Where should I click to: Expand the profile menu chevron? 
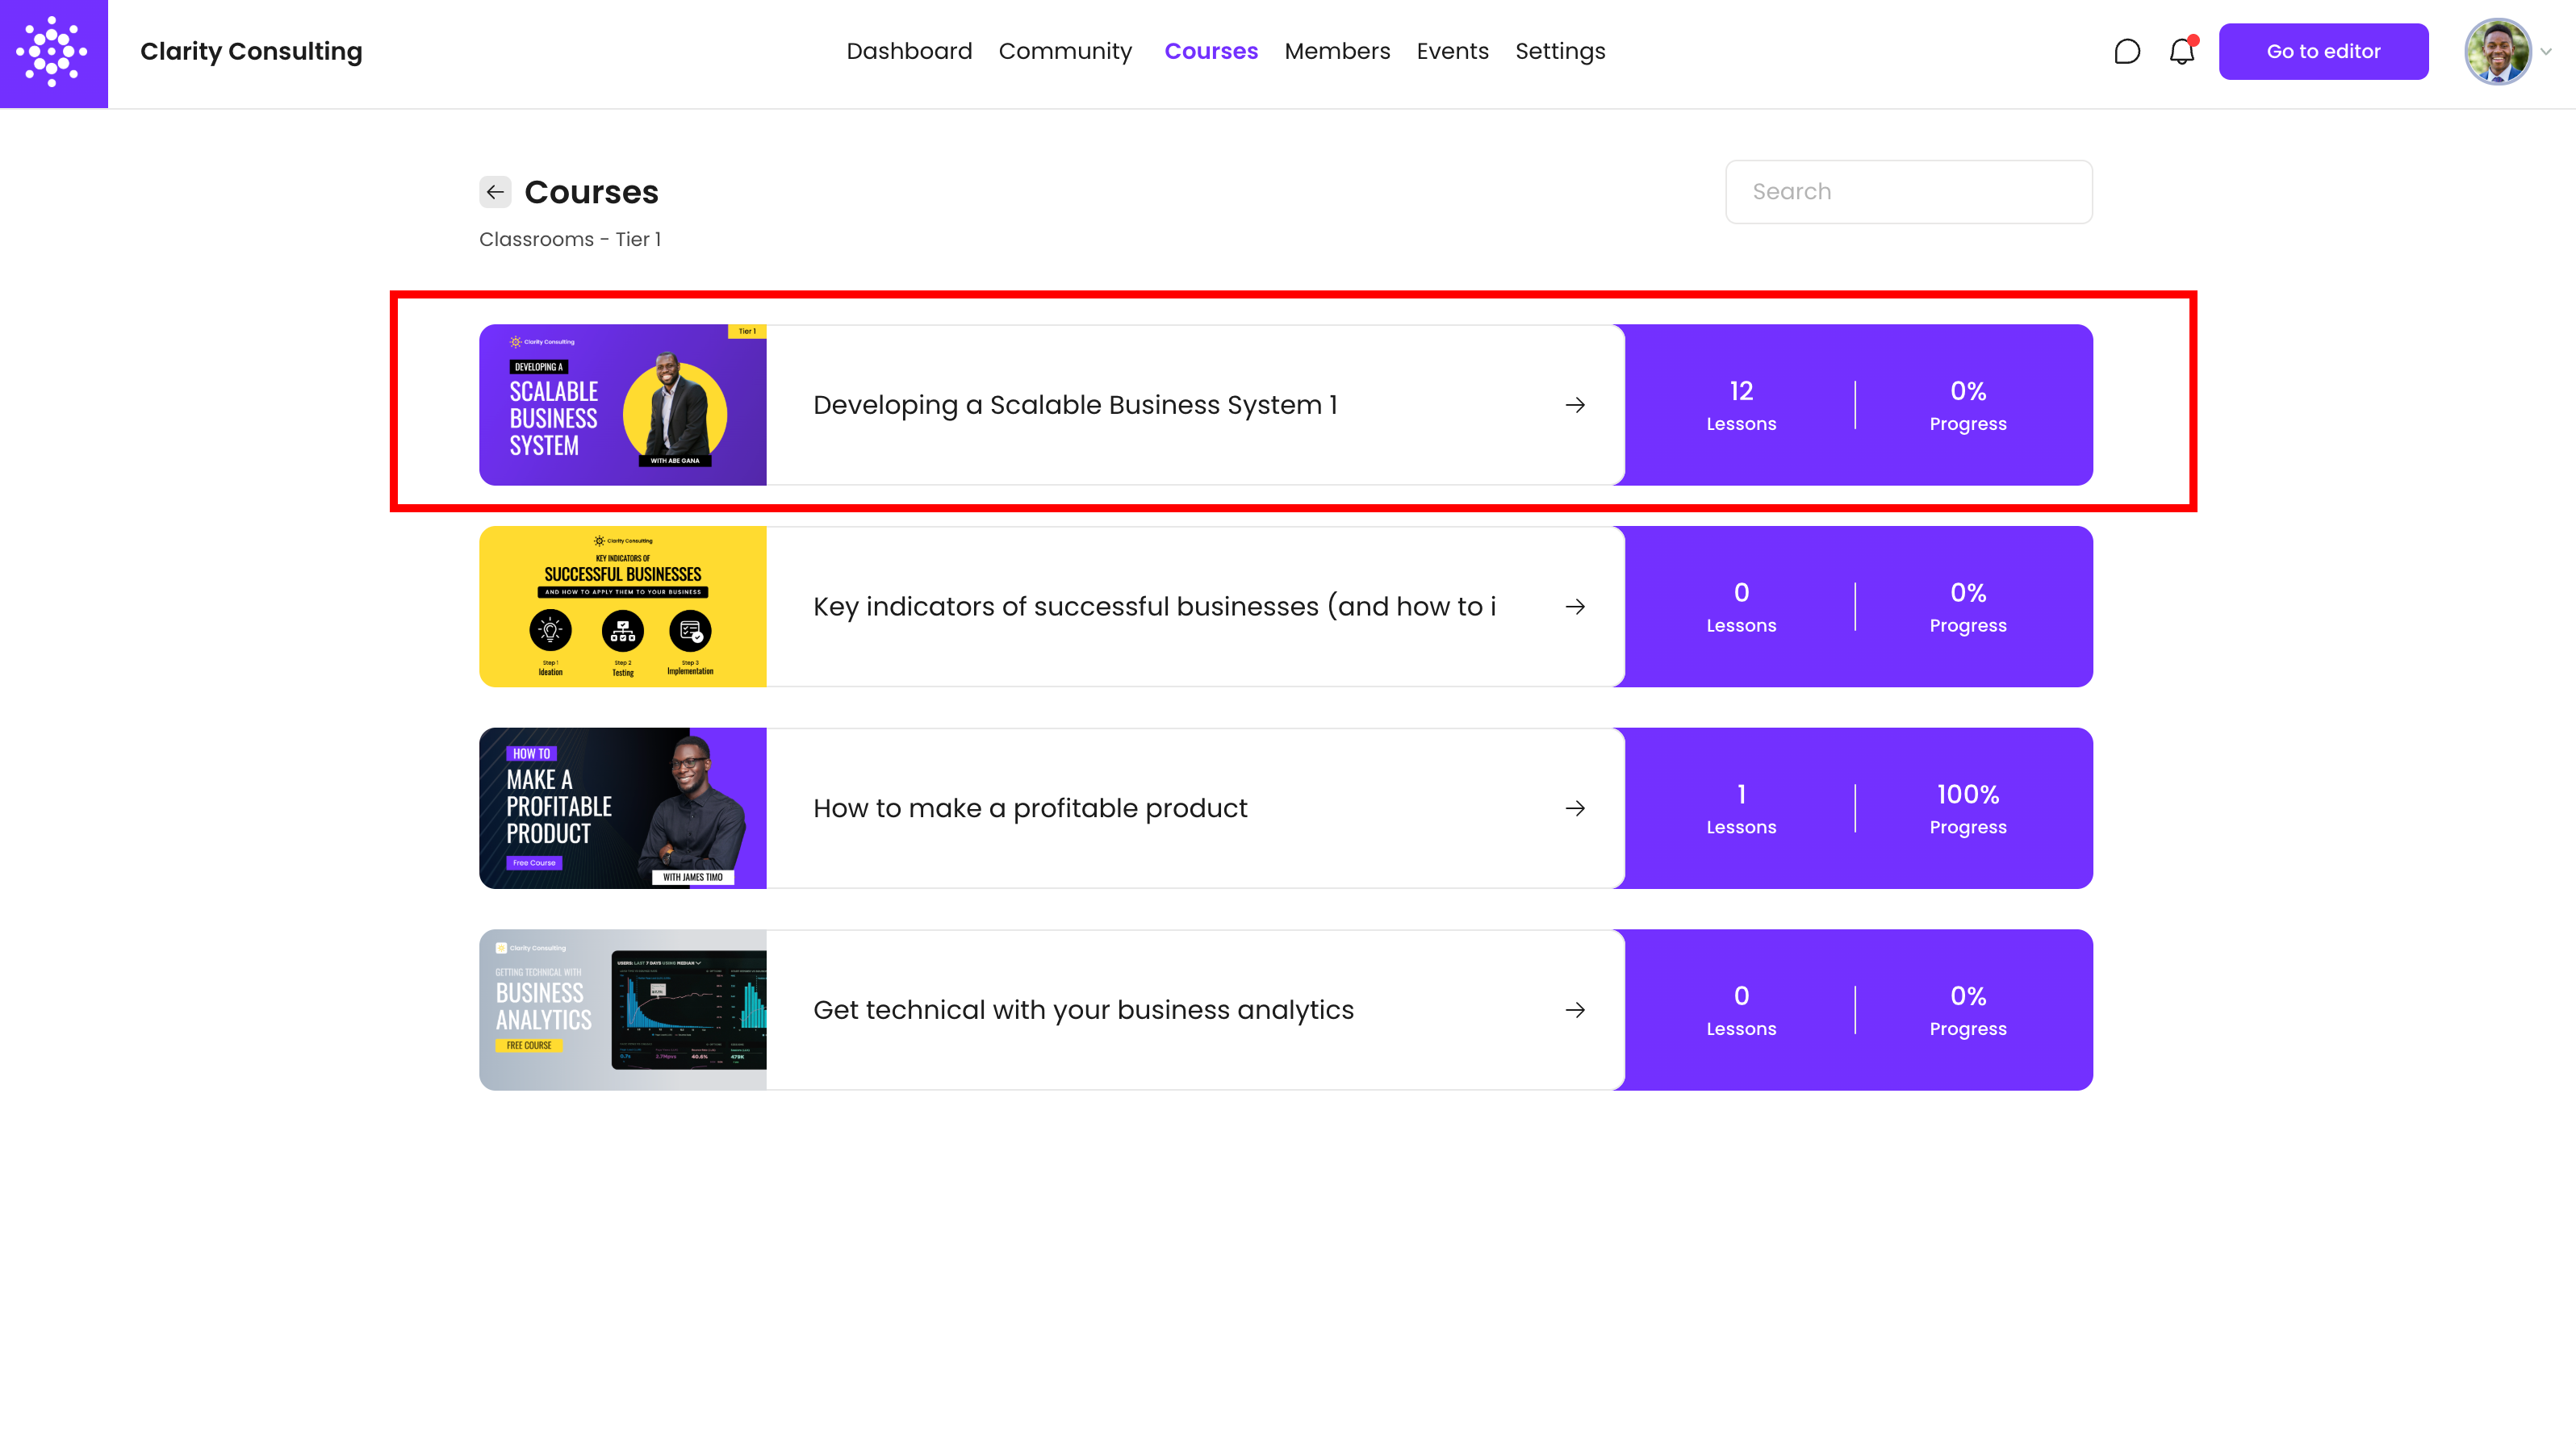2546,52
